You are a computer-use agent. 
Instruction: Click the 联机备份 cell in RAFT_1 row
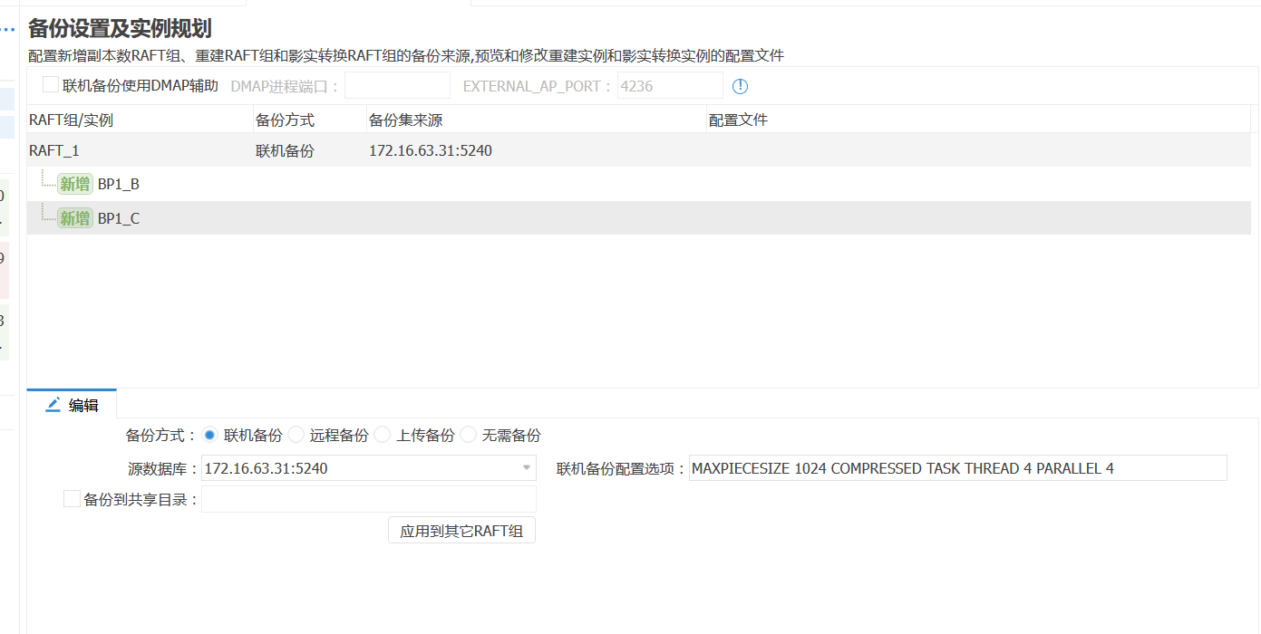point(285,151)
